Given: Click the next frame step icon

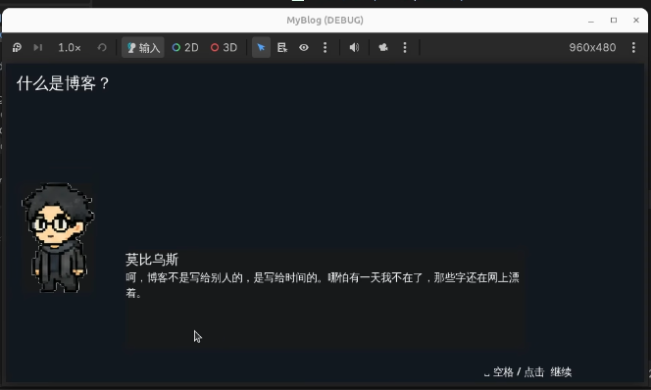Looking at the screenshot, I should pyautogui.click(x=38, y=47).
